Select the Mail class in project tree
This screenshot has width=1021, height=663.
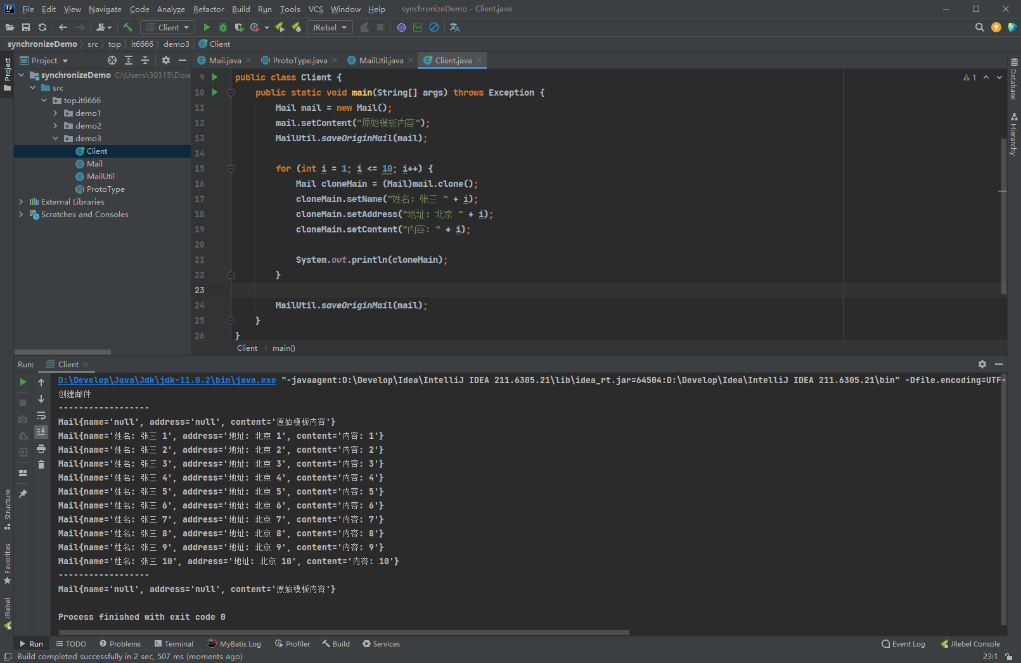point(94,164)
